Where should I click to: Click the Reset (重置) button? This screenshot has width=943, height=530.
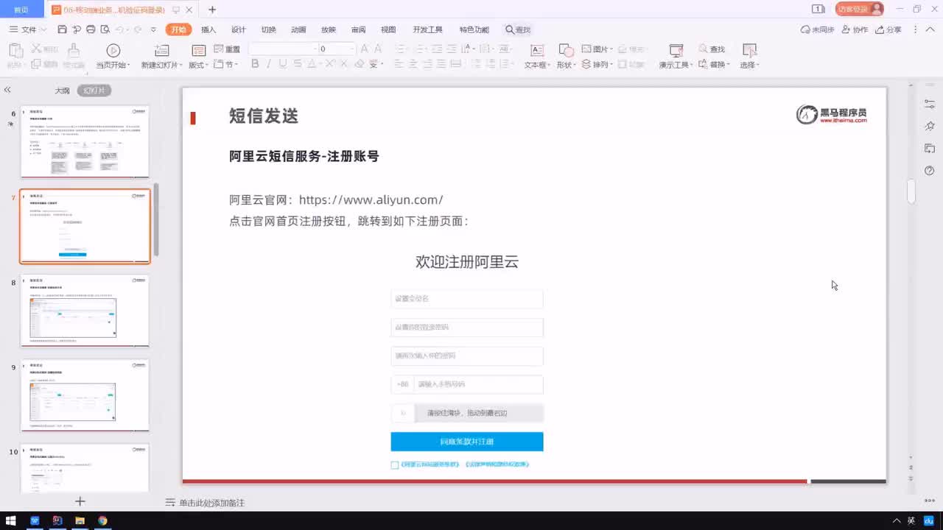227,49
